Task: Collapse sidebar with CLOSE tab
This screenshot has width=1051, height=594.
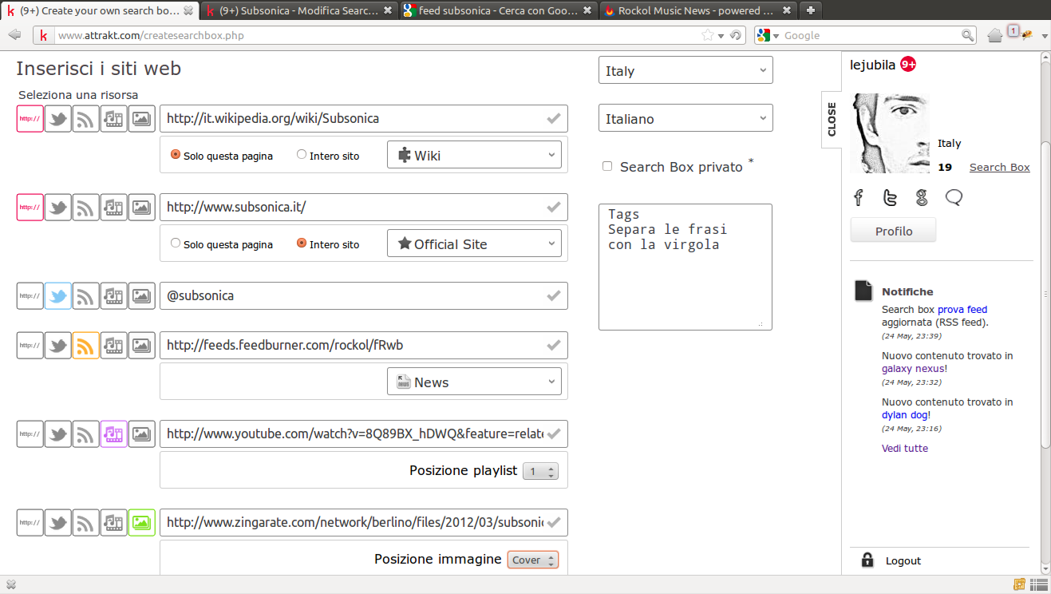Action: click(832, 119)
